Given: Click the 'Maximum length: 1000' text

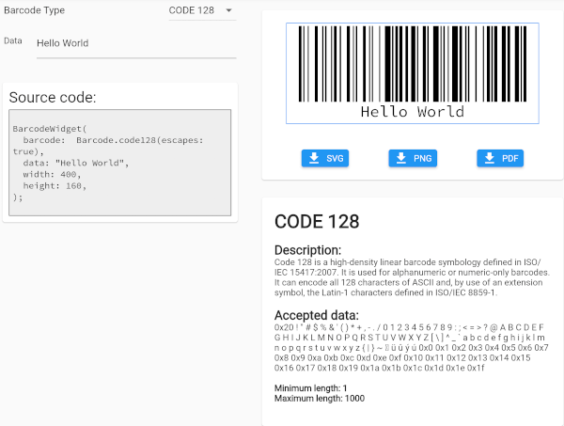Looking at the screenshot, I should [320, 399].
